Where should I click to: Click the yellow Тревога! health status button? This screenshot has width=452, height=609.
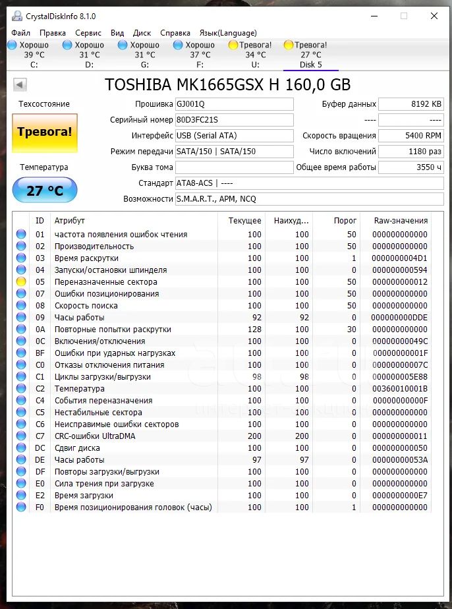point(45,133)
